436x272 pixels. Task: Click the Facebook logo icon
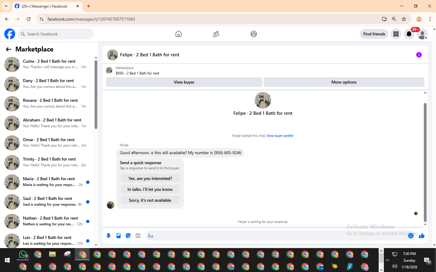(10, 34)
